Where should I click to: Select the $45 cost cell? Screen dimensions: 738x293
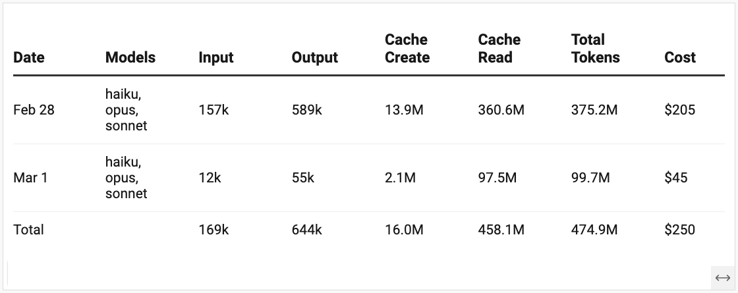click(676, 178)
